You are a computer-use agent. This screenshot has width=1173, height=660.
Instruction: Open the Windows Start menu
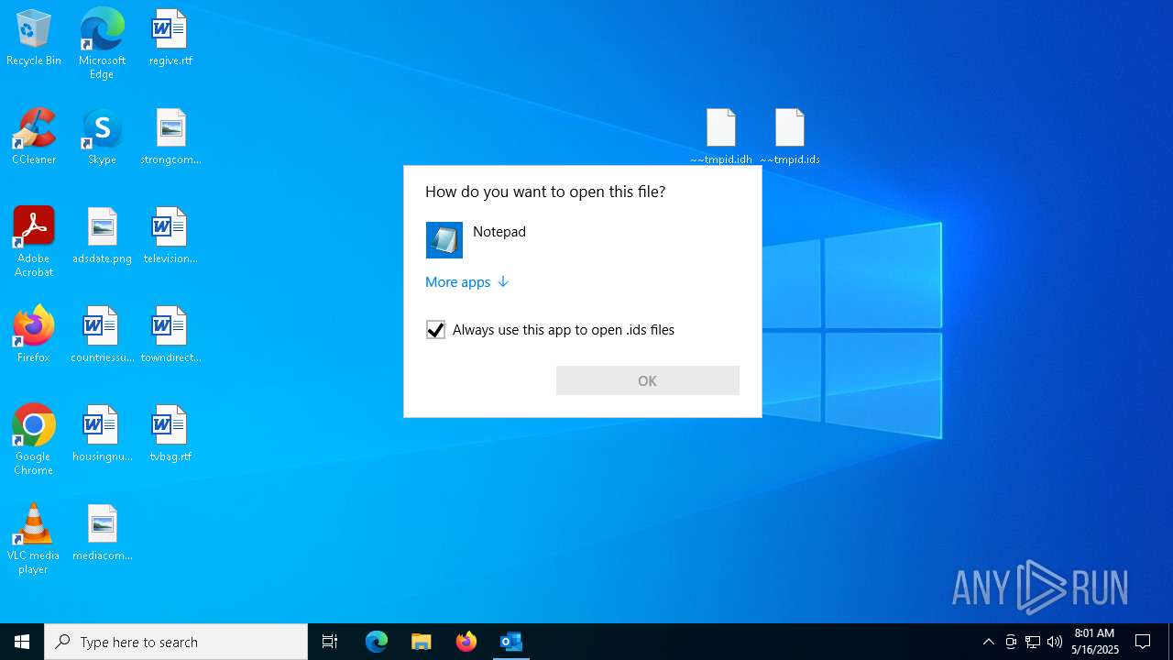pyautogui.click(x=22, y=642)
